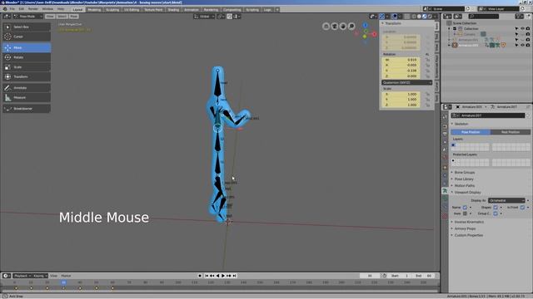Open the Render menu
533x299 pixels.
tap(33, 9)
